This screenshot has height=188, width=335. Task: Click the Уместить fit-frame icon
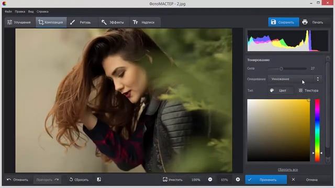coord(165,180)
